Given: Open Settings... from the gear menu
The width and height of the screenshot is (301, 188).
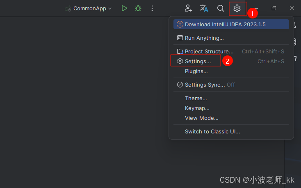Looking at the screenshot, I should click(231, 61).
